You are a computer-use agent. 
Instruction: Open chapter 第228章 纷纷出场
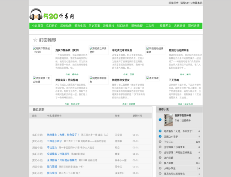(88, 160)
